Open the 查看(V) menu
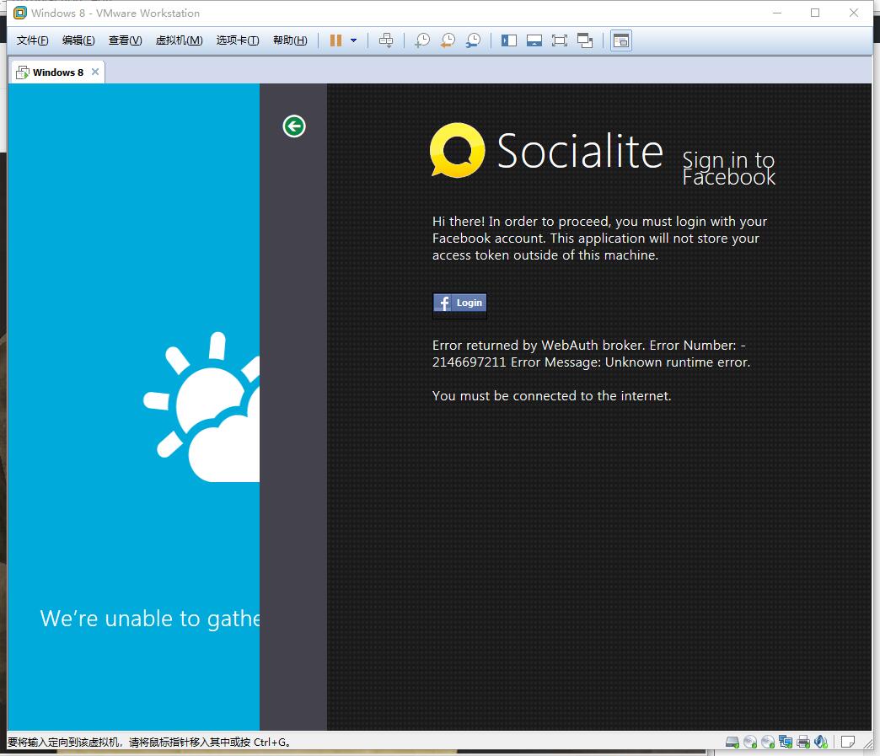 point(125,40)
